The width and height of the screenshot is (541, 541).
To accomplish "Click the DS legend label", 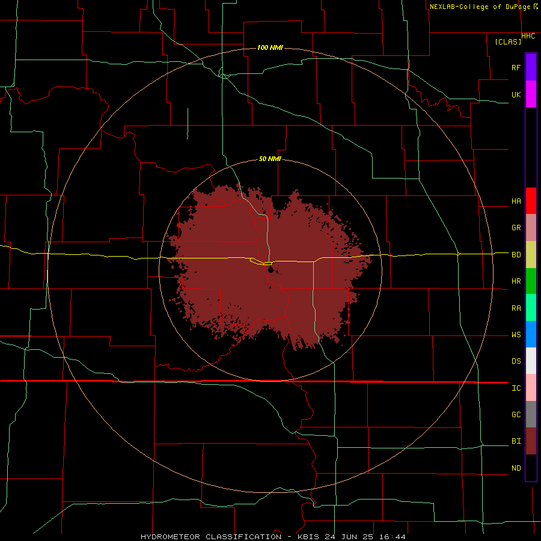I will 516,361.
